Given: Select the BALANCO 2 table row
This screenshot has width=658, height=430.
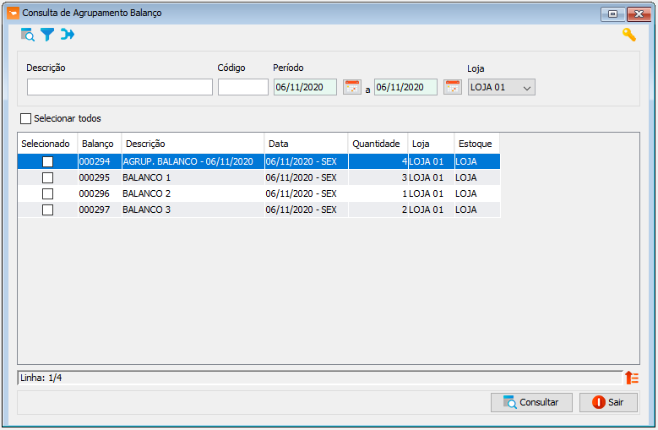Looking at the screenshot, I should (x=192, y=193).
